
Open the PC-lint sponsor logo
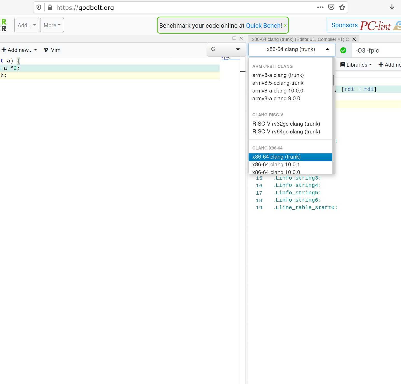(375, 26)
